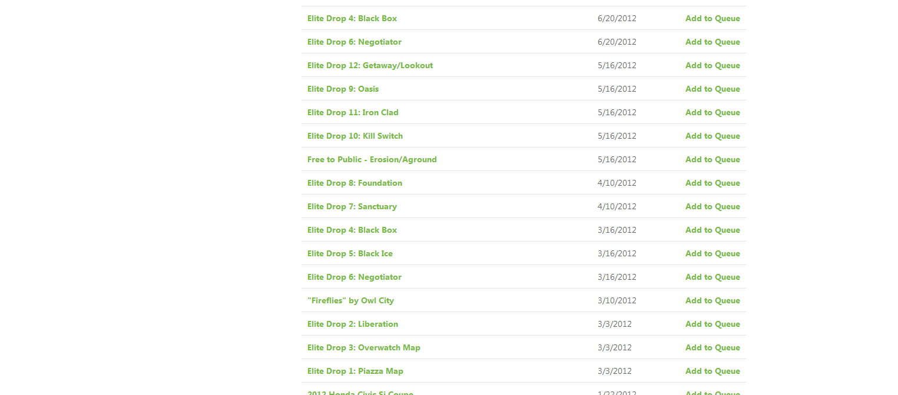The width and height of the screenshot is (898, 395).
Task: Open Elite Drop 9: Oasis link
Action: [x=343, y=89]
